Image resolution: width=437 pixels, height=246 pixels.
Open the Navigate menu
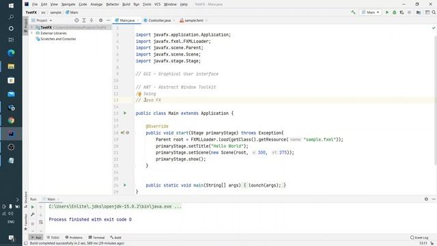coord(68,4)
